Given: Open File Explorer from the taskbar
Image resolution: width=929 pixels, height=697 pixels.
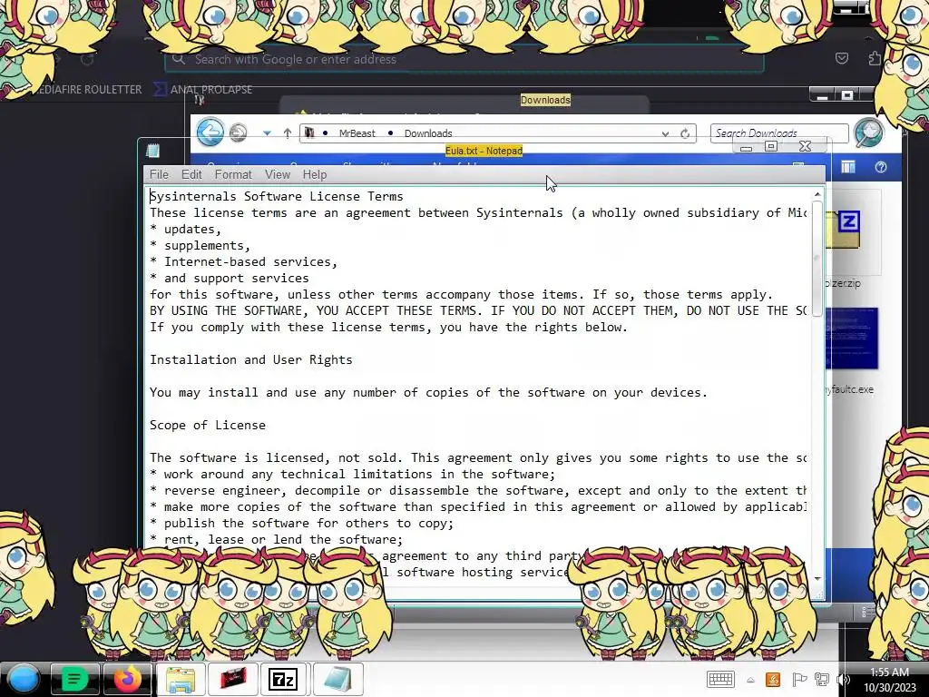Looking at the screenshot, I should pyautogui.click(x=181, y=679).
